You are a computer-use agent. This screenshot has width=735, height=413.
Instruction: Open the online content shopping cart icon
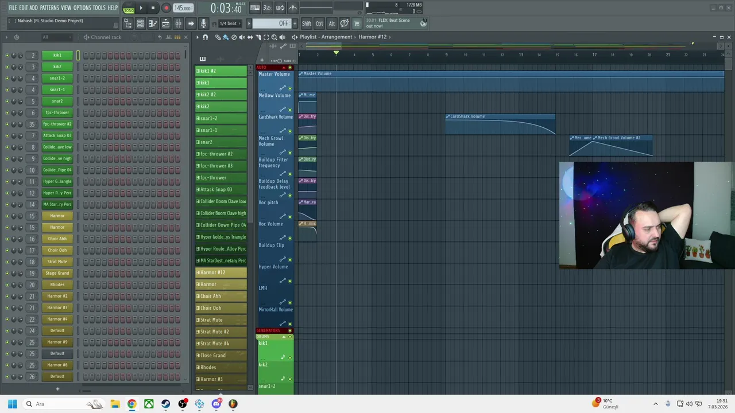(357, 24)
